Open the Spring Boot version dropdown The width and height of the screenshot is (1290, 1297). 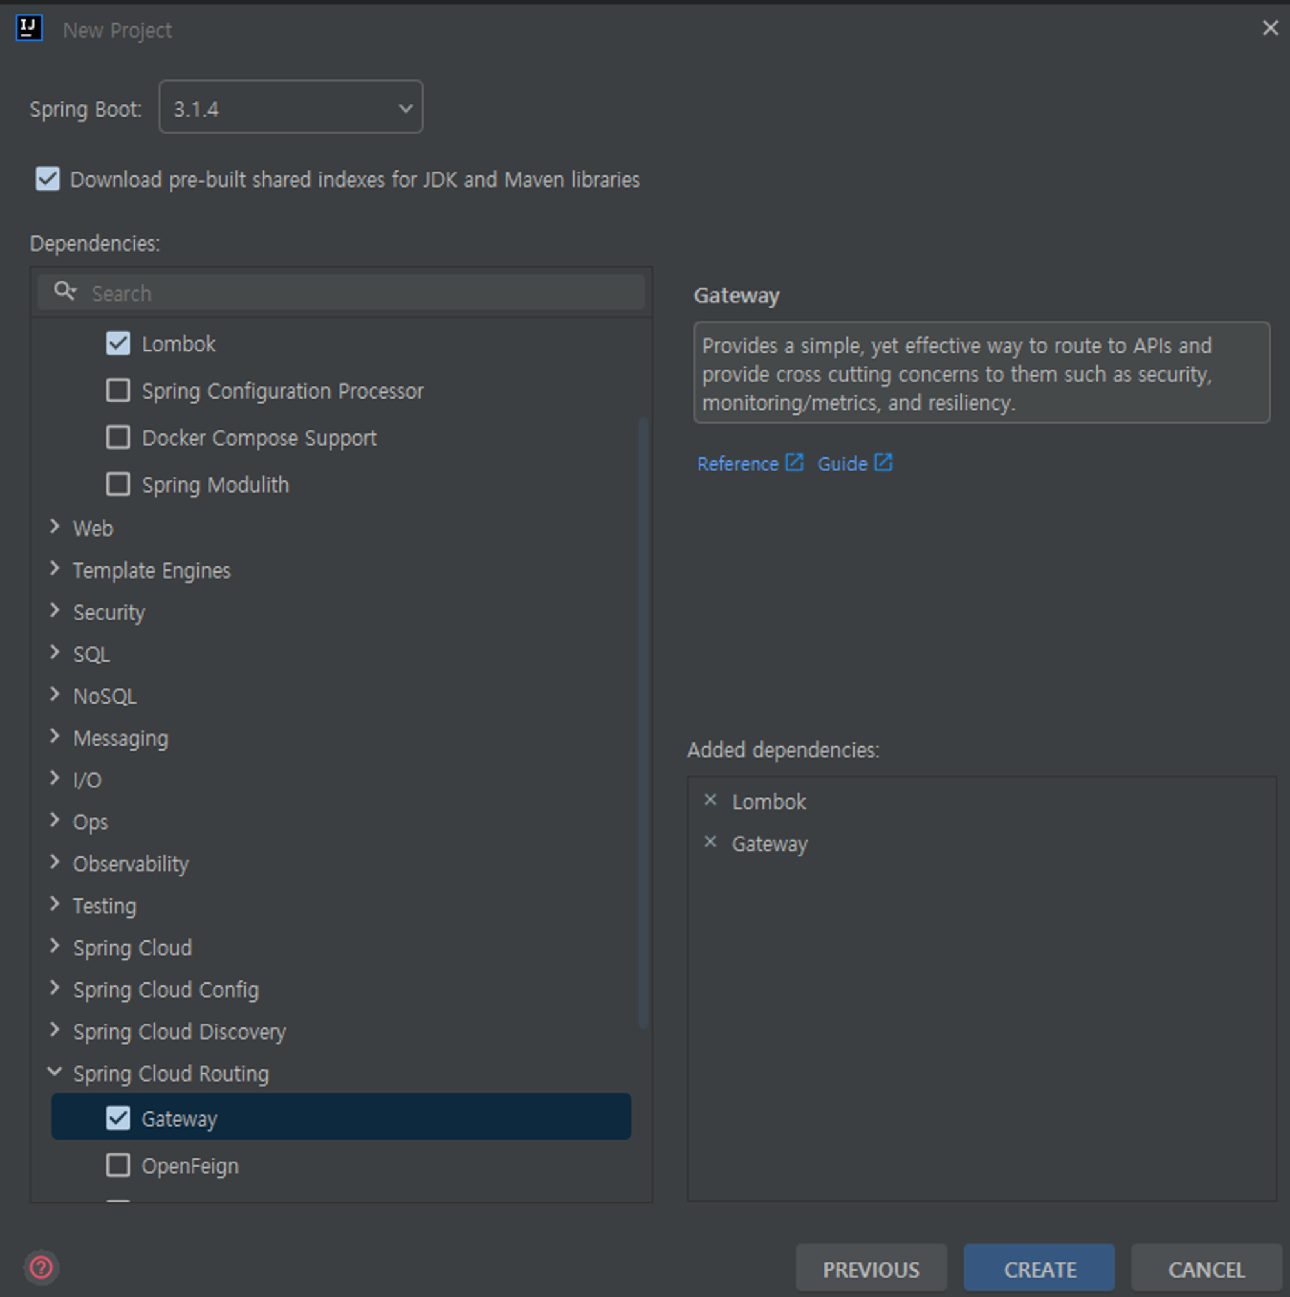point(291,108)
